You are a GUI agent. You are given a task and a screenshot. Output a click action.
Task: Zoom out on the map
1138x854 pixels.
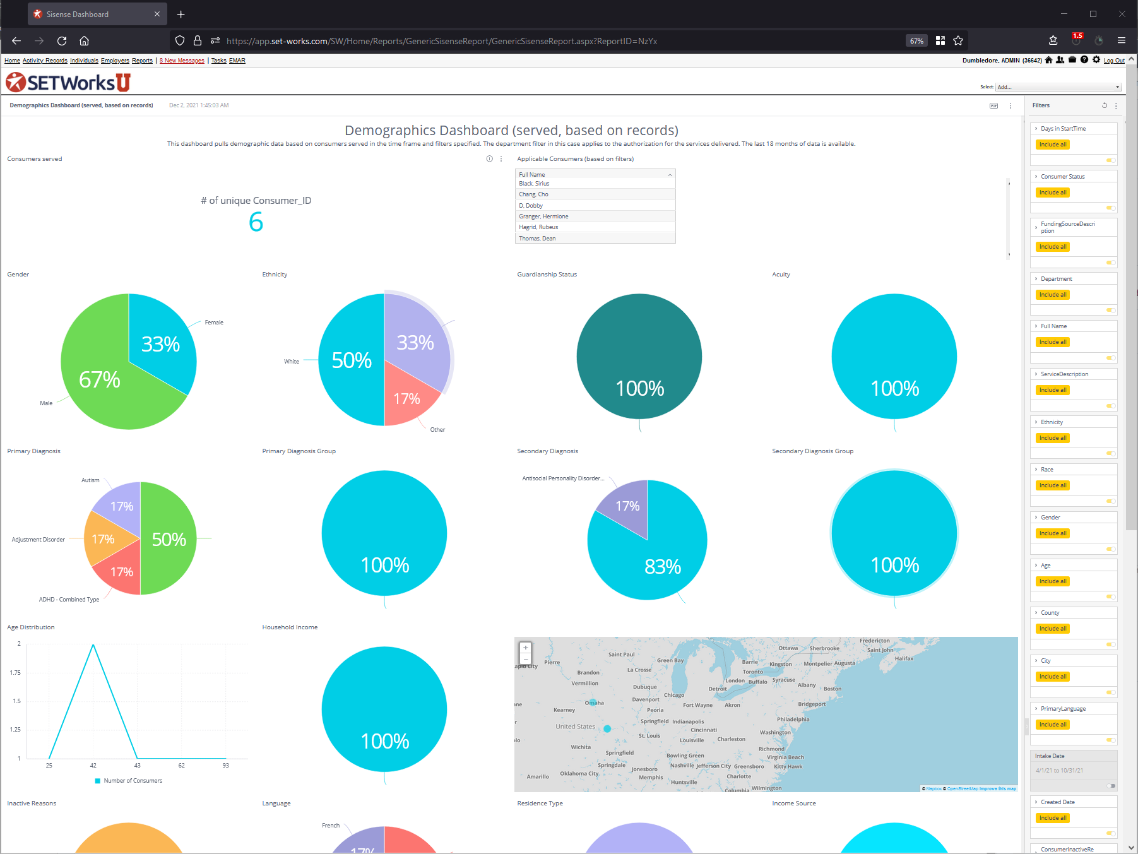click(525, 658)
